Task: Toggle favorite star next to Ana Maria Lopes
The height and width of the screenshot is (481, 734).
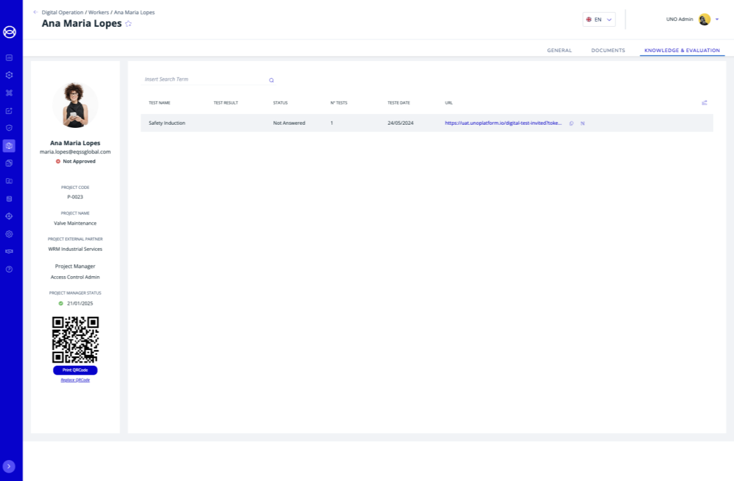Action: coord(128,24)
